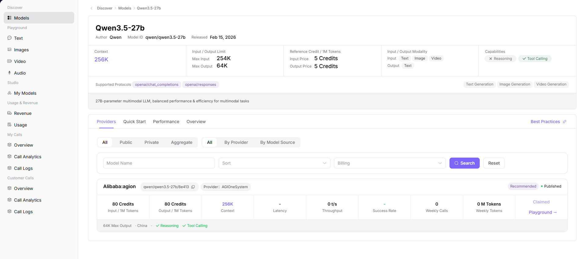Group the list By Model Source
The height and width of the screenshot is (259, 582).
tap(278, 142)
